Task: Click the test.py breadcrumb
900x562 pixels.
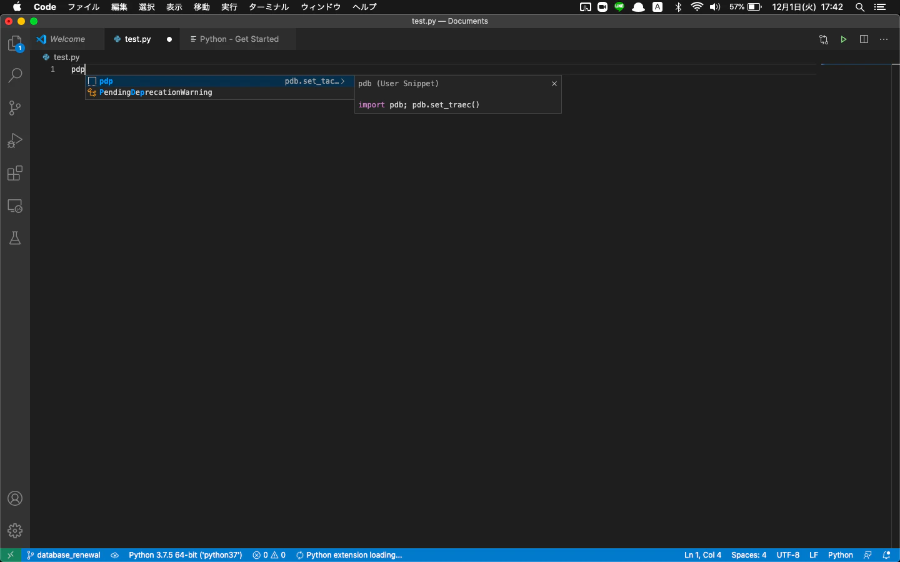Action: (x=61, y=57)
